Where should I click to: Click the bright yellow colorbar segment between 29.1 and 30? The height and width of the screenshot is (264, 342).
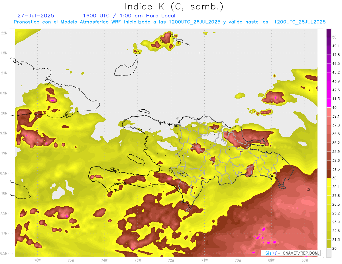pyautogui.click(x=329, y=182)
